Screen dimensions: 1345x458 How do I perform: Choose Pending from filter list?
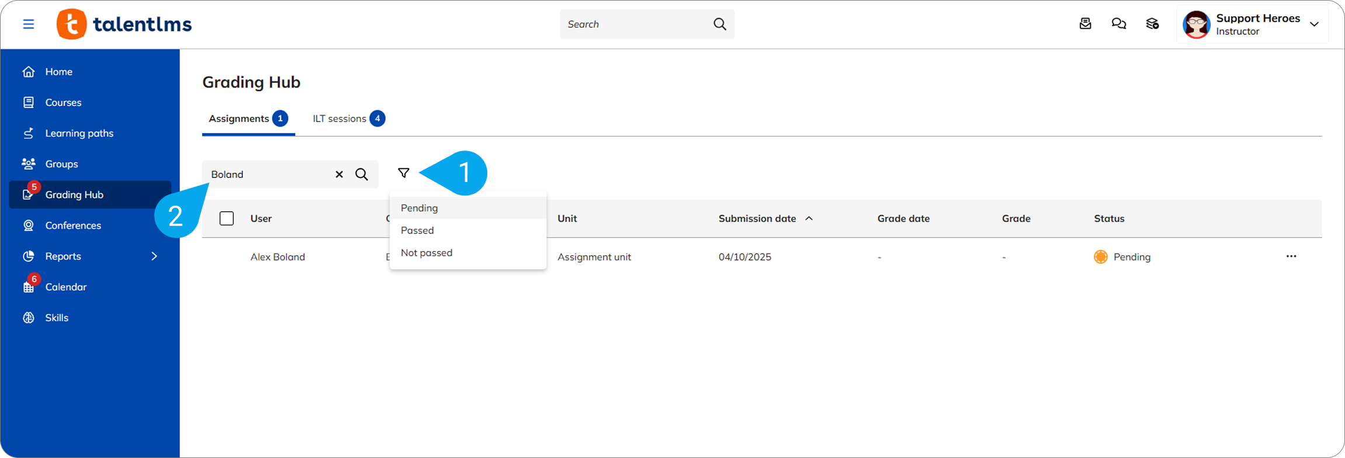coord(420,208)
